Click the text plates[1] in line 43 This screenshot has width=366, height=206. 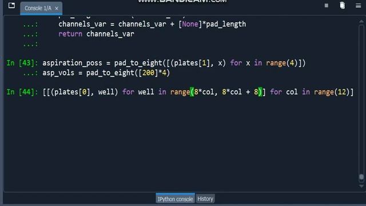tap(192, 63)
